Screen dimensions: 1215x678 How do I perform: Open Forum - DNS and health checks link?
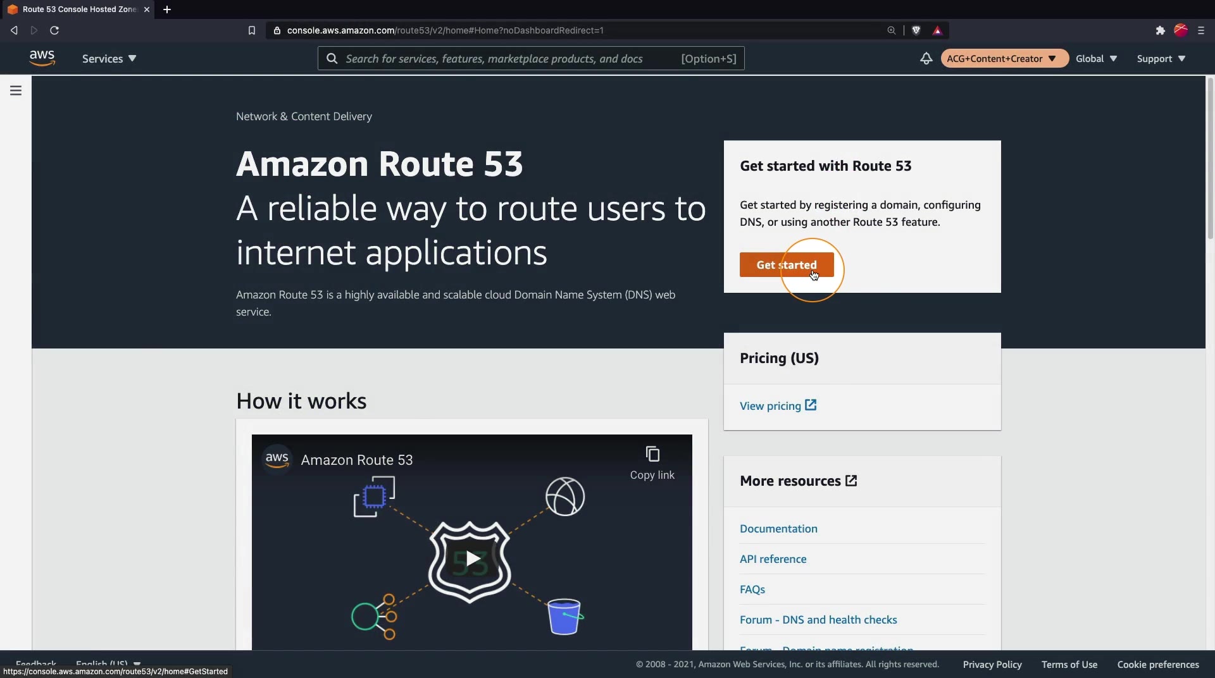(818, 620)
